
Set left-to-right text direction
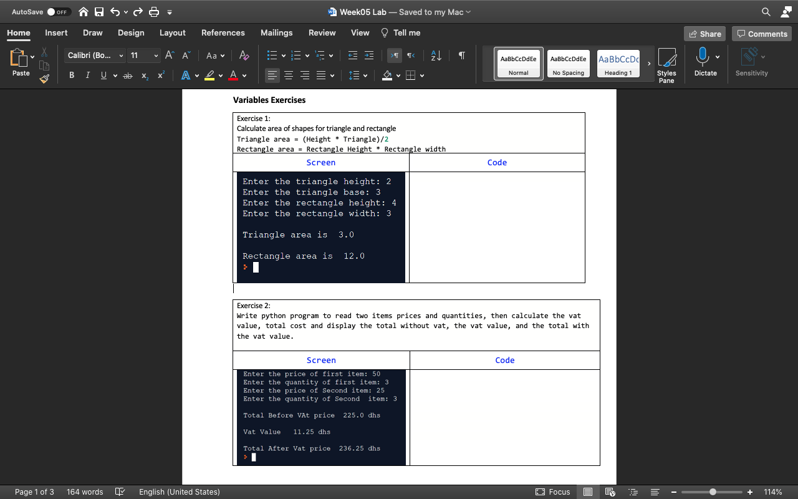(395, 56)
